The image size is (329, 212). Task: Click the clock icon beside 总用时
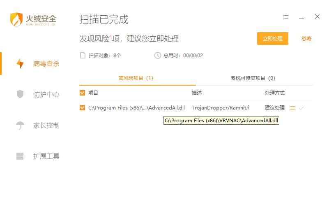click(157, 55)
